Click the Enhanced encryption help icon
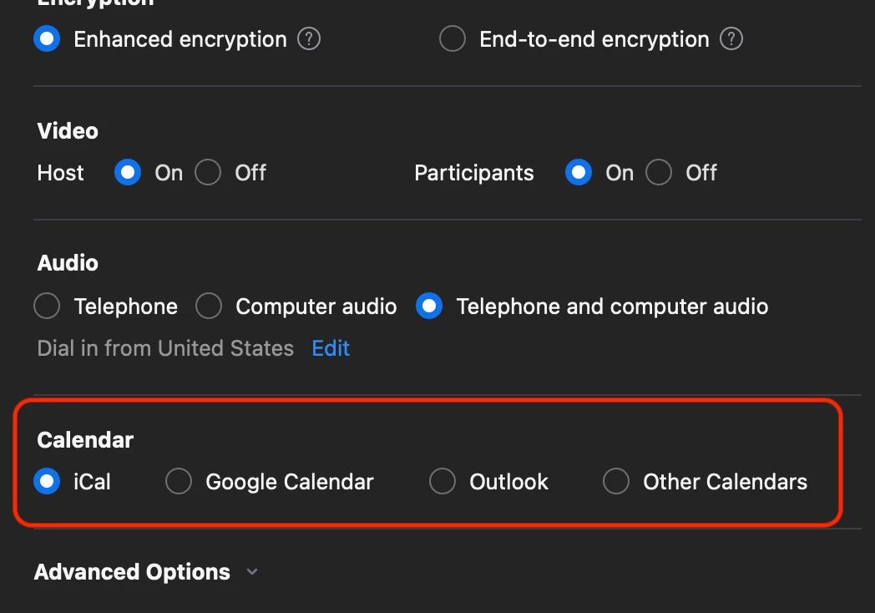Viewport: 875px width, 613px height. 309,39
